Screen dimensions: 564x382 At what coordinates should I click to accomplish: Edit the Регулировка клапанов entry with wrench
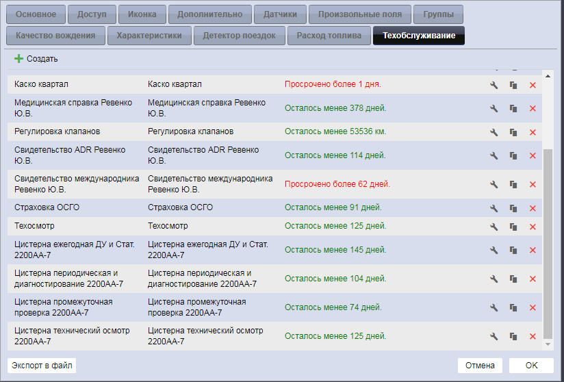coord(493,132)
